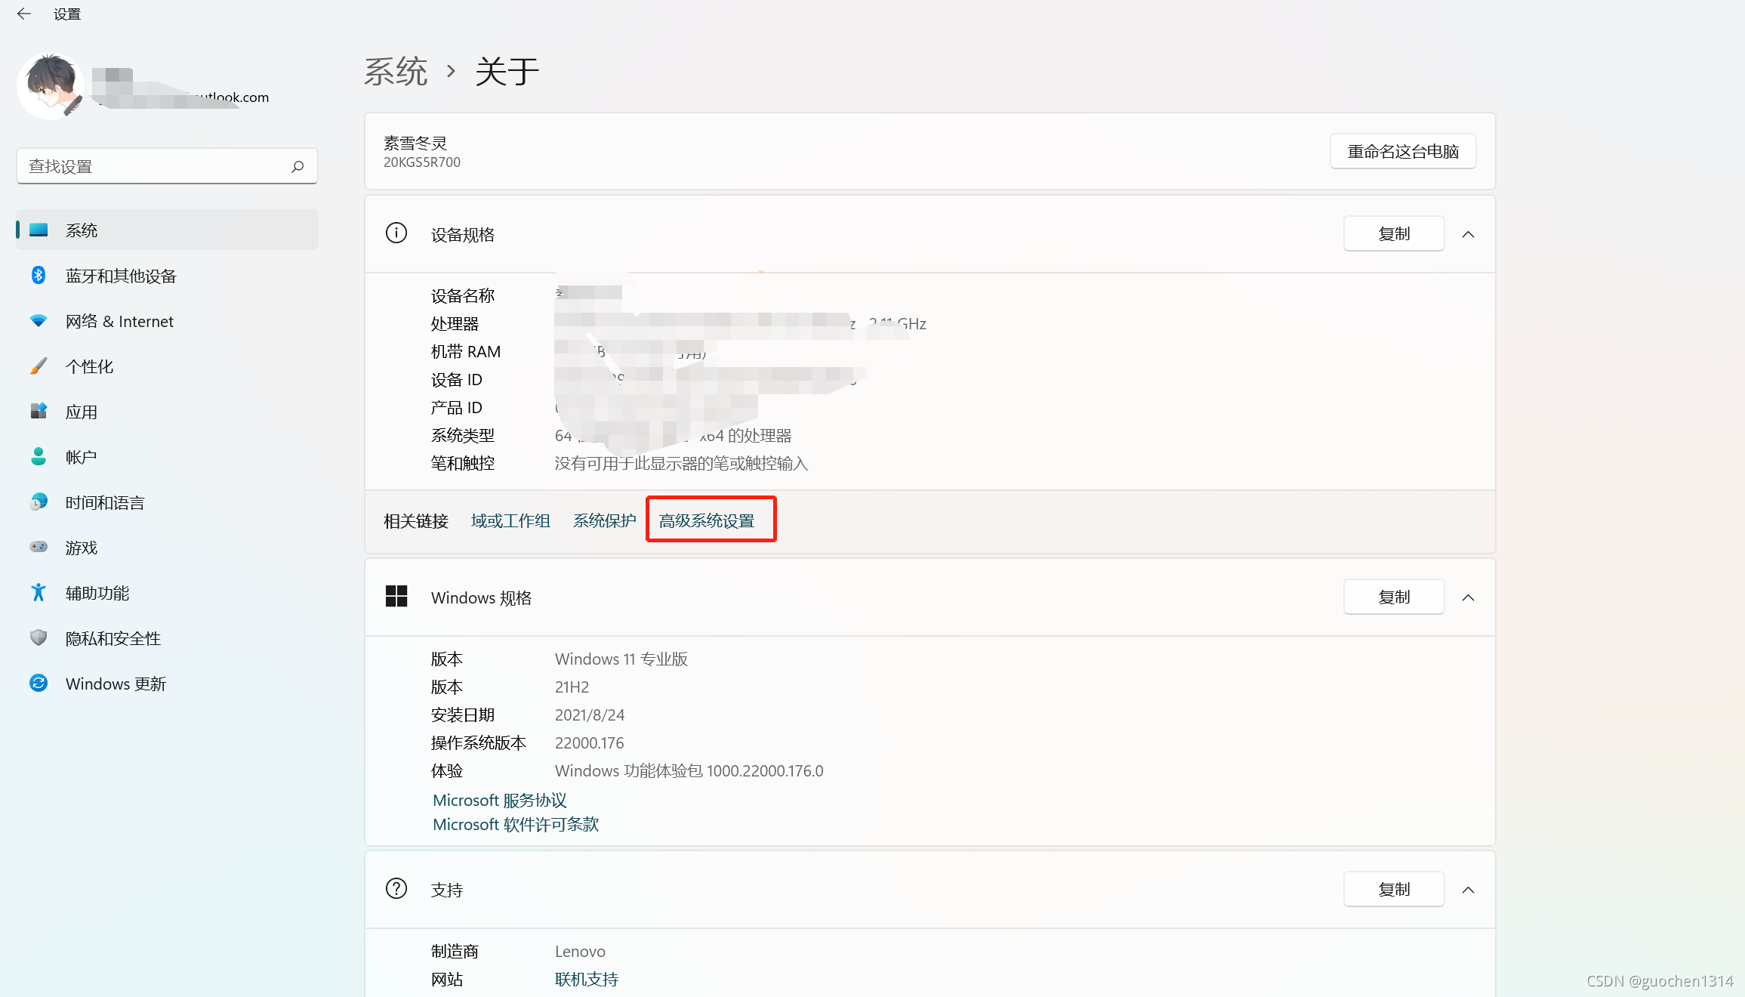
Task: Collapse the 设备规格 section chevron
Action: point(1468,233)
